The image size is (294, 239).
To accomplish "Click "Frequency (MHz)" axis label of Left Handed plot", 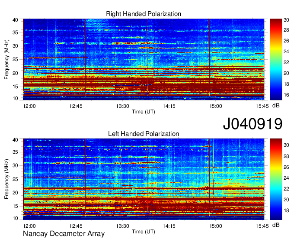I will point(6,179).
